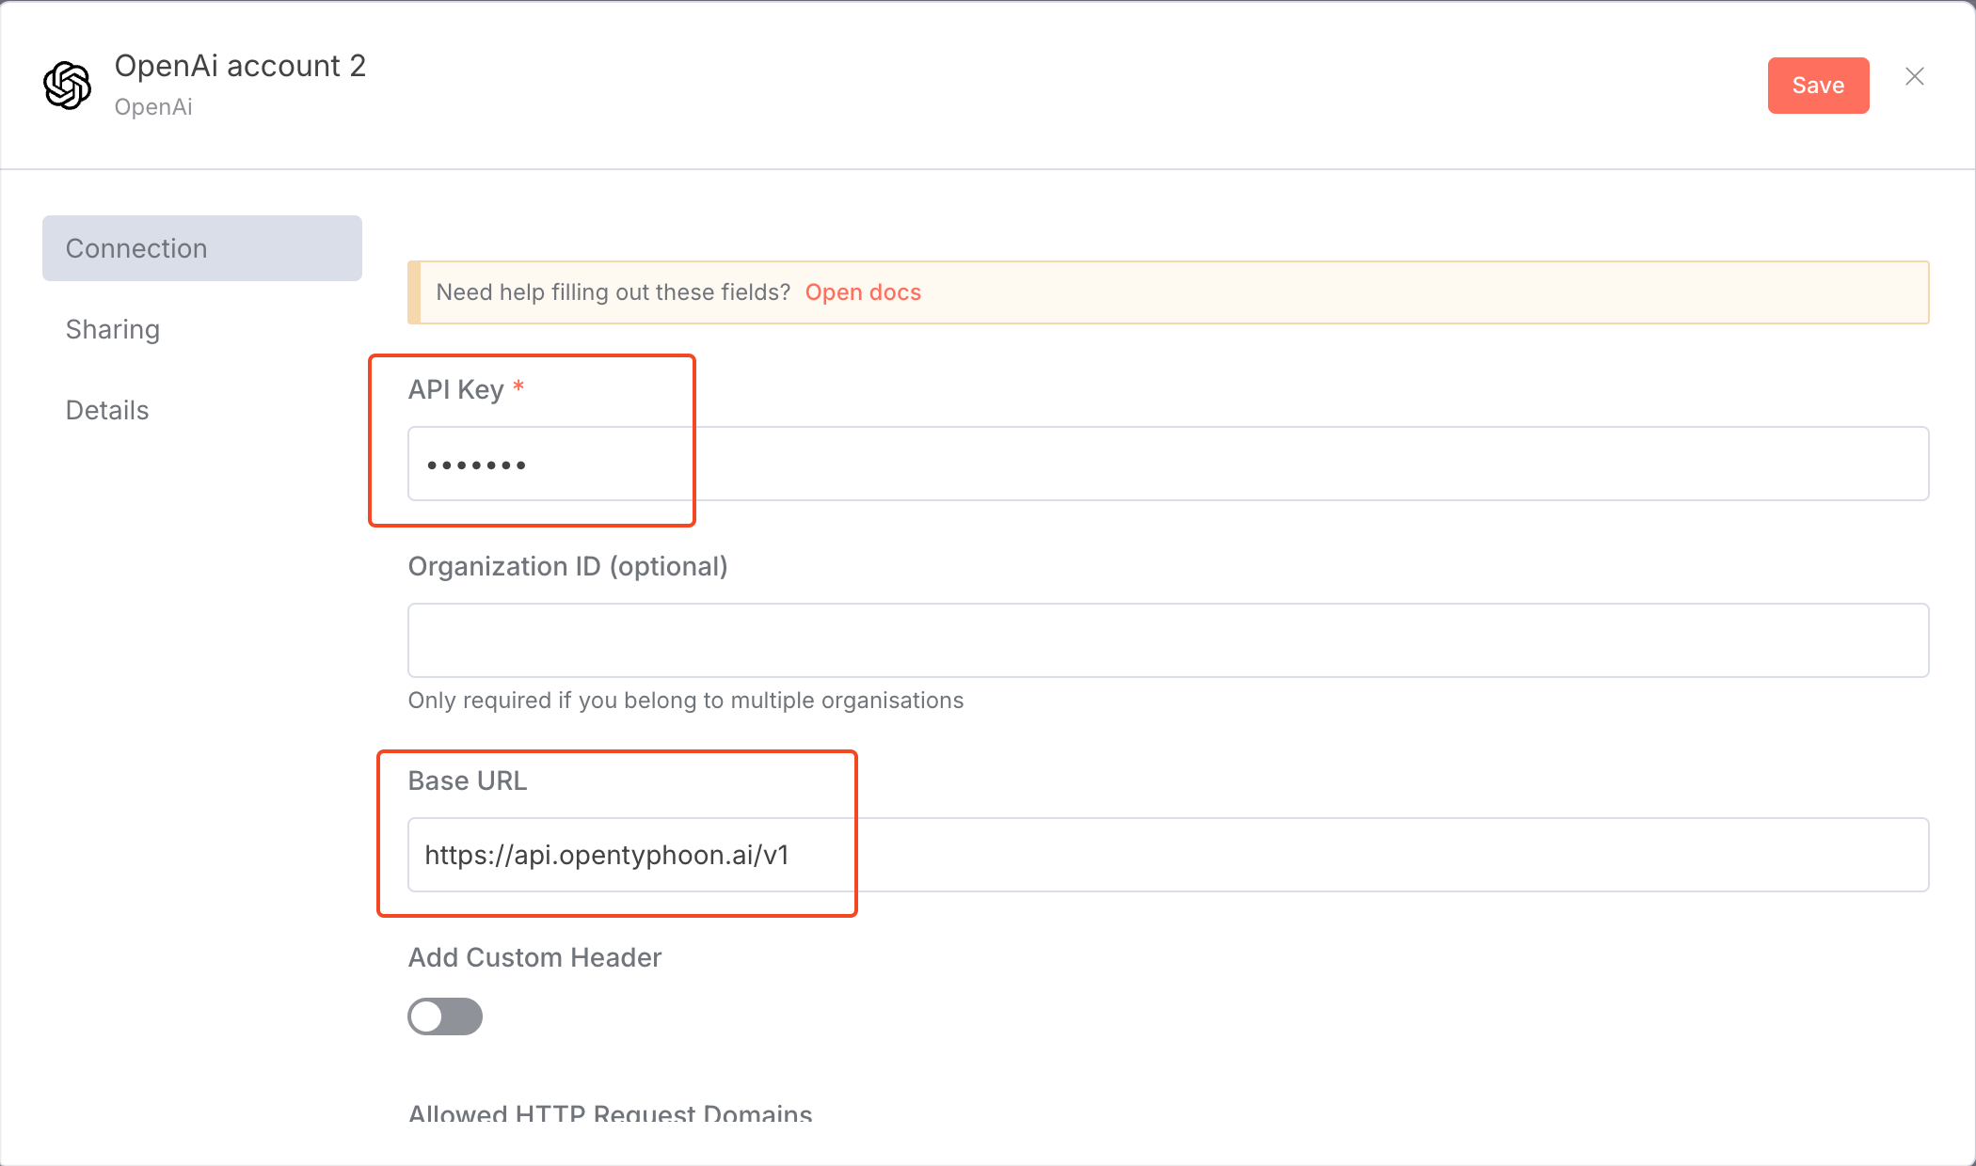Focus the API Key field
This screenshot has height=1166, width=1976.
[x=1167, y=464]
